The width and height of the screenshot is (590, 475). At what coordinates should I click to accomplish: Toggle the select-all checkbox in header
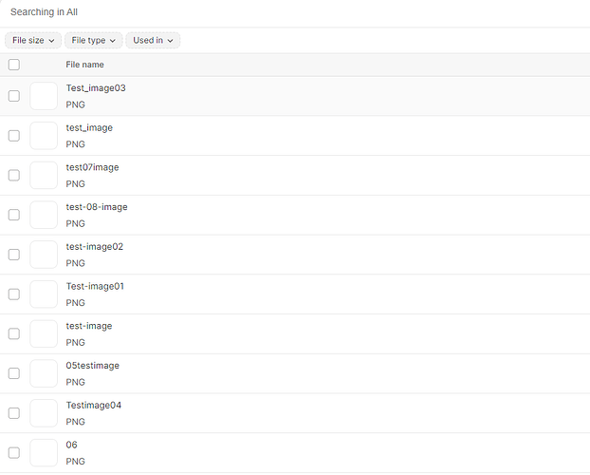pos(13,65)
